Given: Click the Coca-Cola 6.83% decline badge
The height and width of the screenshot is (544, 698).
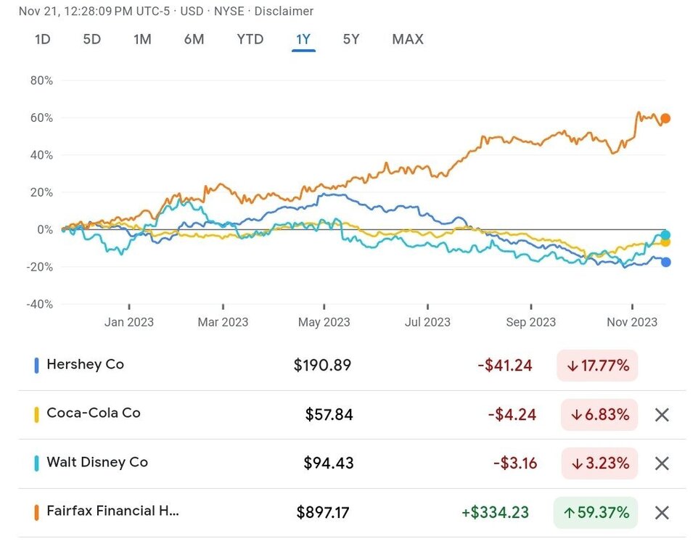Looking at the screenshot, I should [599, 415].
